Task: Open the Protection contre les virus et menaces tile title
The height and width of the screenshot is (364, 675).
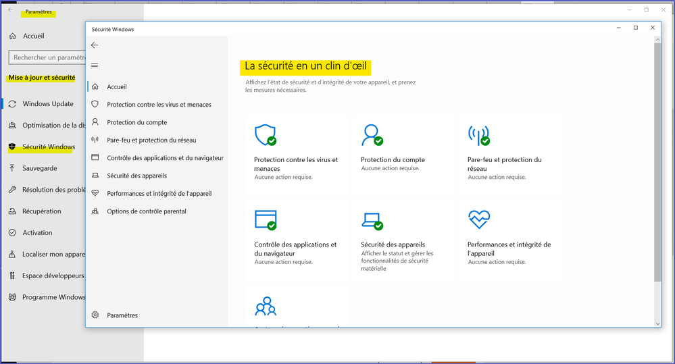Action: [x=296, y=164]
